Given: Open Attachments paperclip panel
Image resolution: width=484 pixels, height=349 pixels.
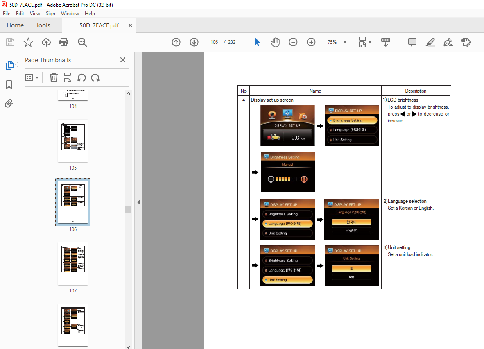Looking at the screenshot, I should (x=9, y=103).
